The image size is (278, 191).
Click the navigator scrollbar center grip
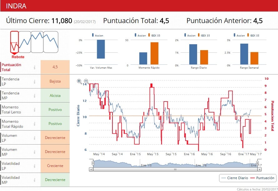coord(175,170)
